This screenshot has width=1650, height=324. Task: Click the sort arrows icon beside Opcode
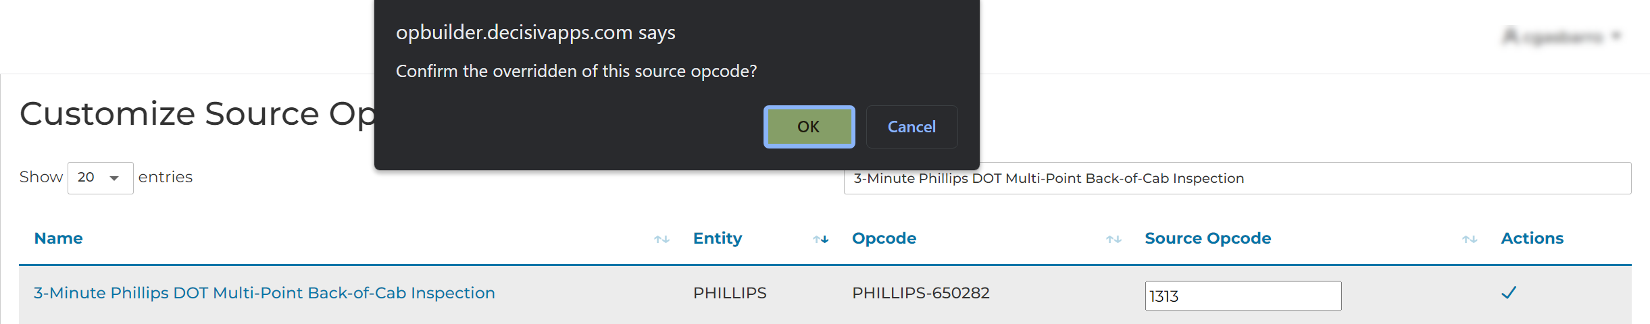(1114, 239)
